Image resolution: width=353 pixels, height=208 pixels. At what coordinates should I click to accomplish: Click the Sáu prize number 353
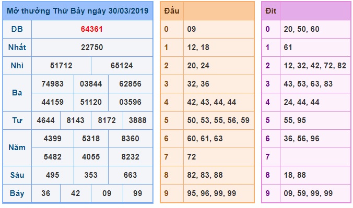91,175
